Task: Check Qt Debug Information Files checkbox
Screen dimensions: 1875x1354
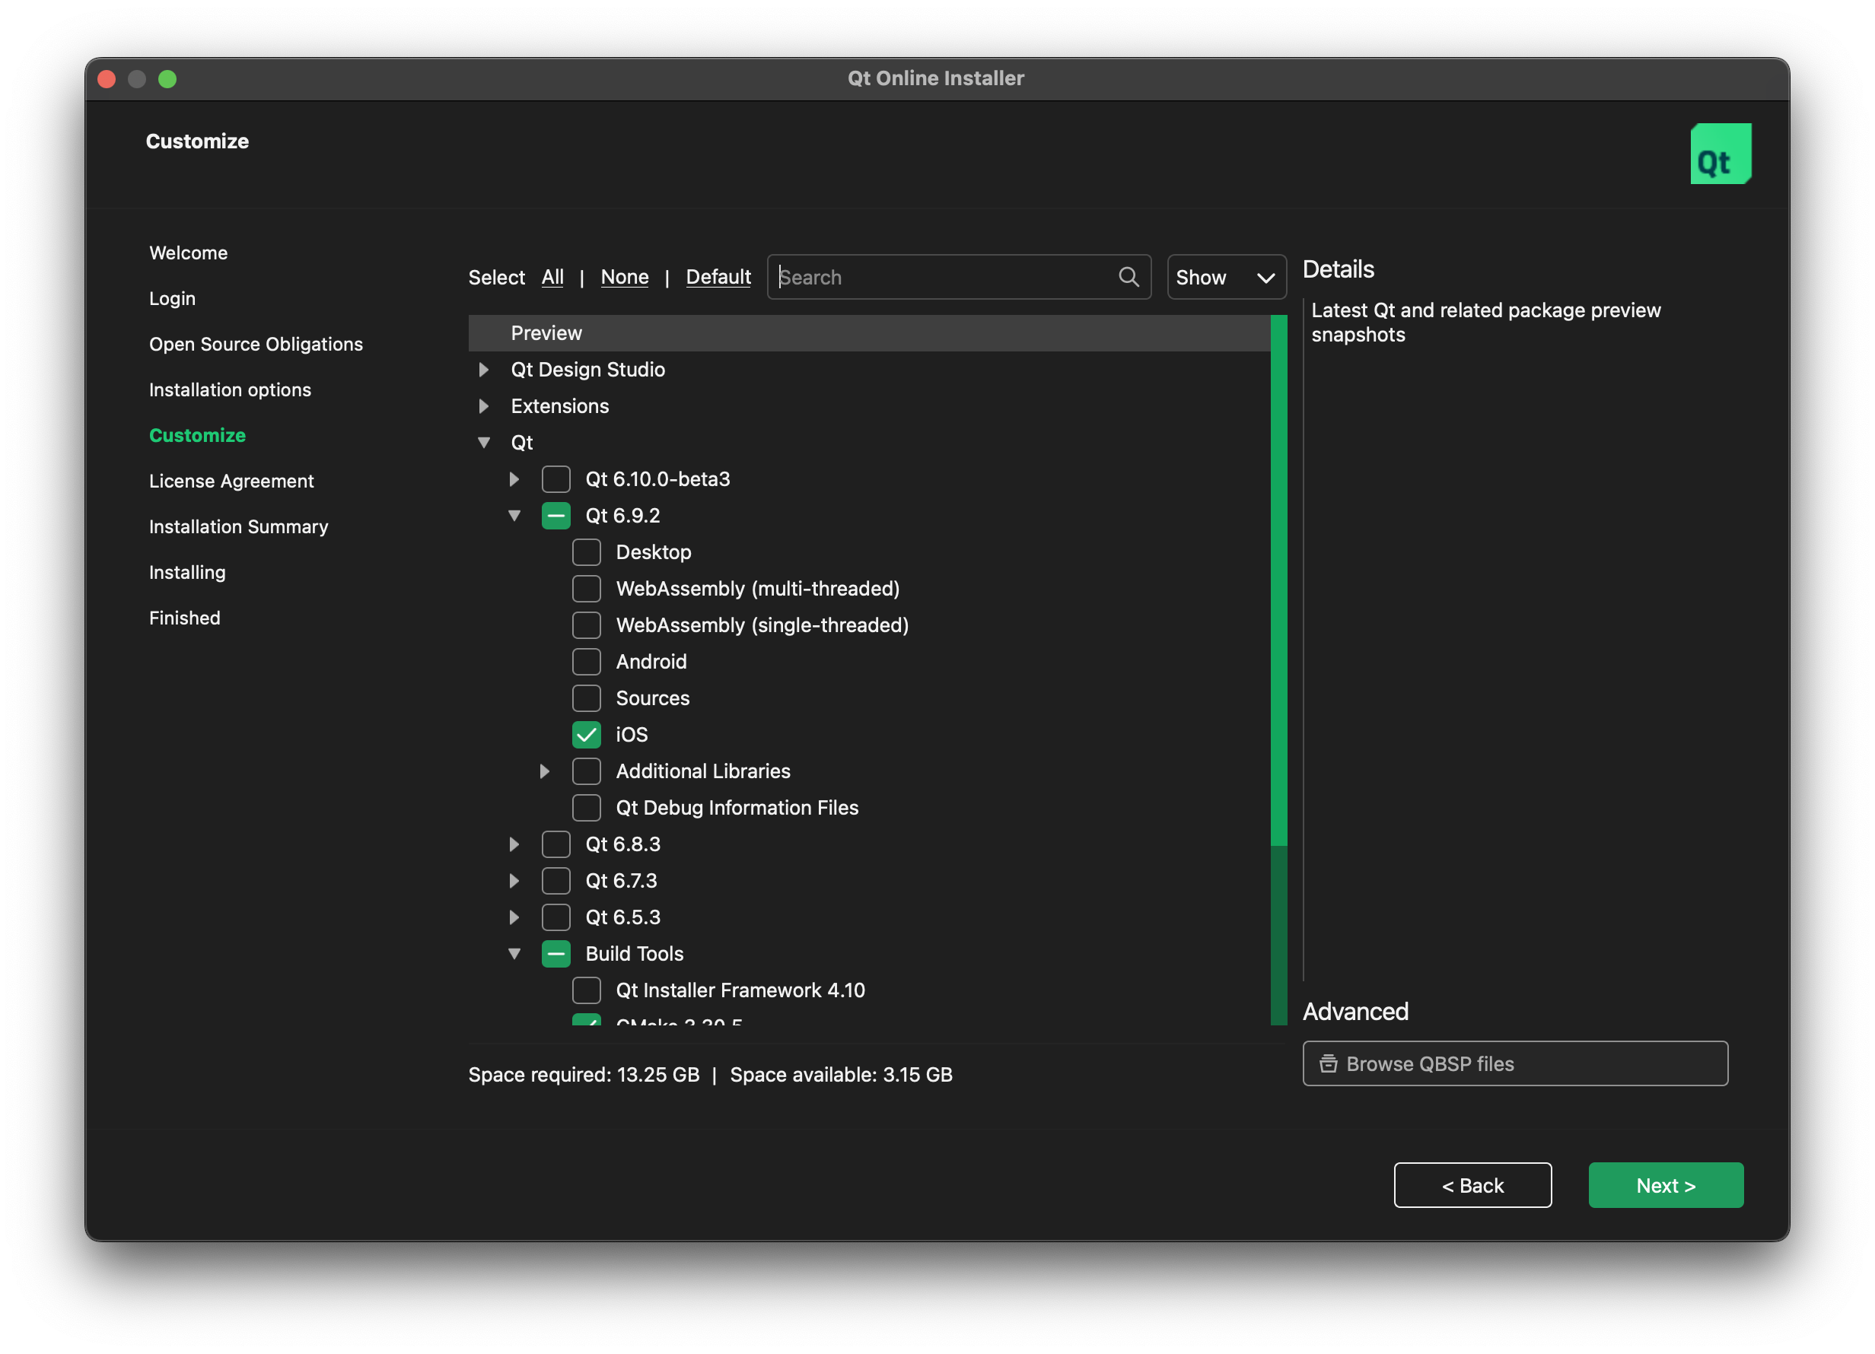Action: coord(586,808)
